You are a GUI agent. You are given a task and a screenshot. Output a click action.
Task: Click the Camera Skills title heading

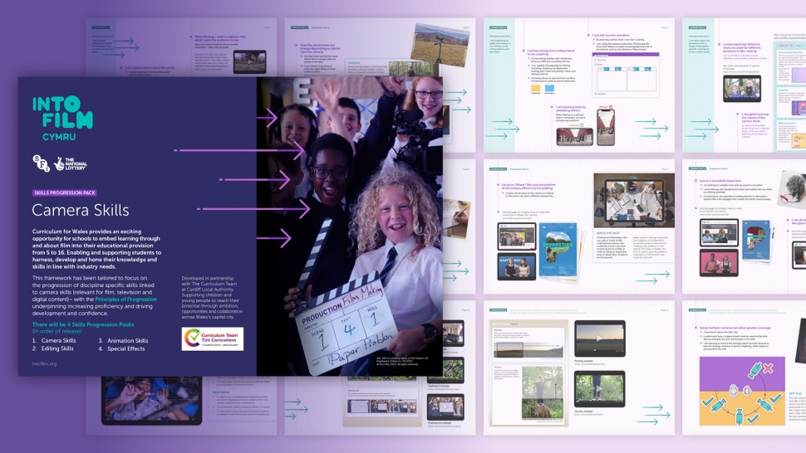[81, 210]
